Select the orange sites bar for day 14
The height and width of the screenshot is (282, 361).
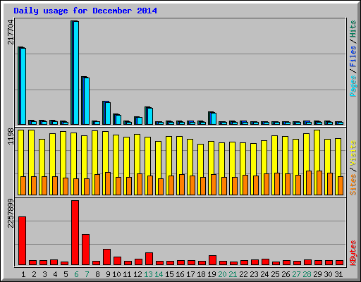(161, 187)
